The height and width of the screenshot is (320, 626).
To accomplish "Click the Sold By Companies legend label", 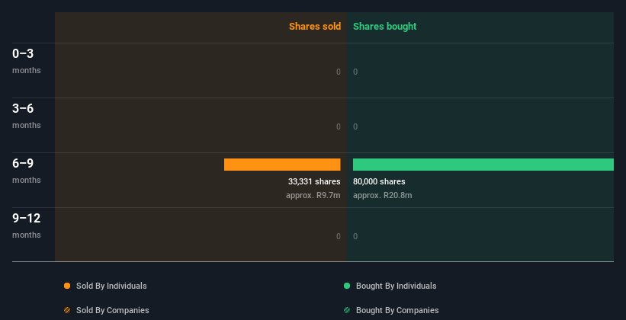I will coord(113,310).
